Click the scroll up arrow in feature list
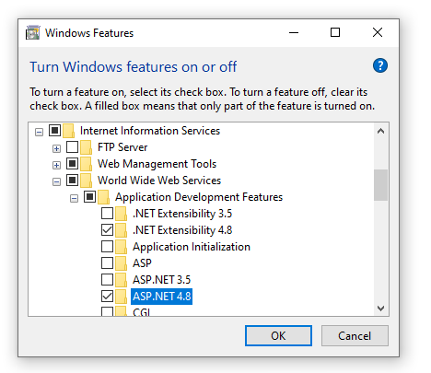This screenshot has height=373, width=431. [x=381, y=131]
